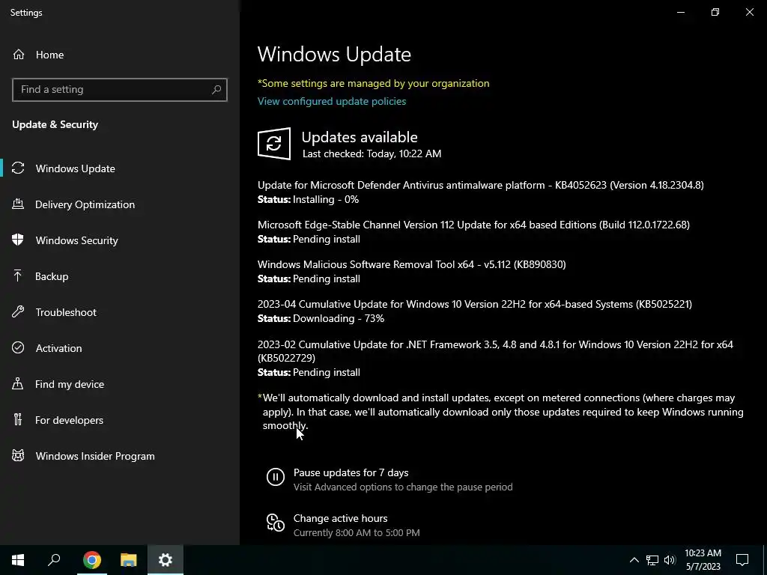Click the Find my device person icon
Viewport: 767px width, 575px height.
pos(18,384)
